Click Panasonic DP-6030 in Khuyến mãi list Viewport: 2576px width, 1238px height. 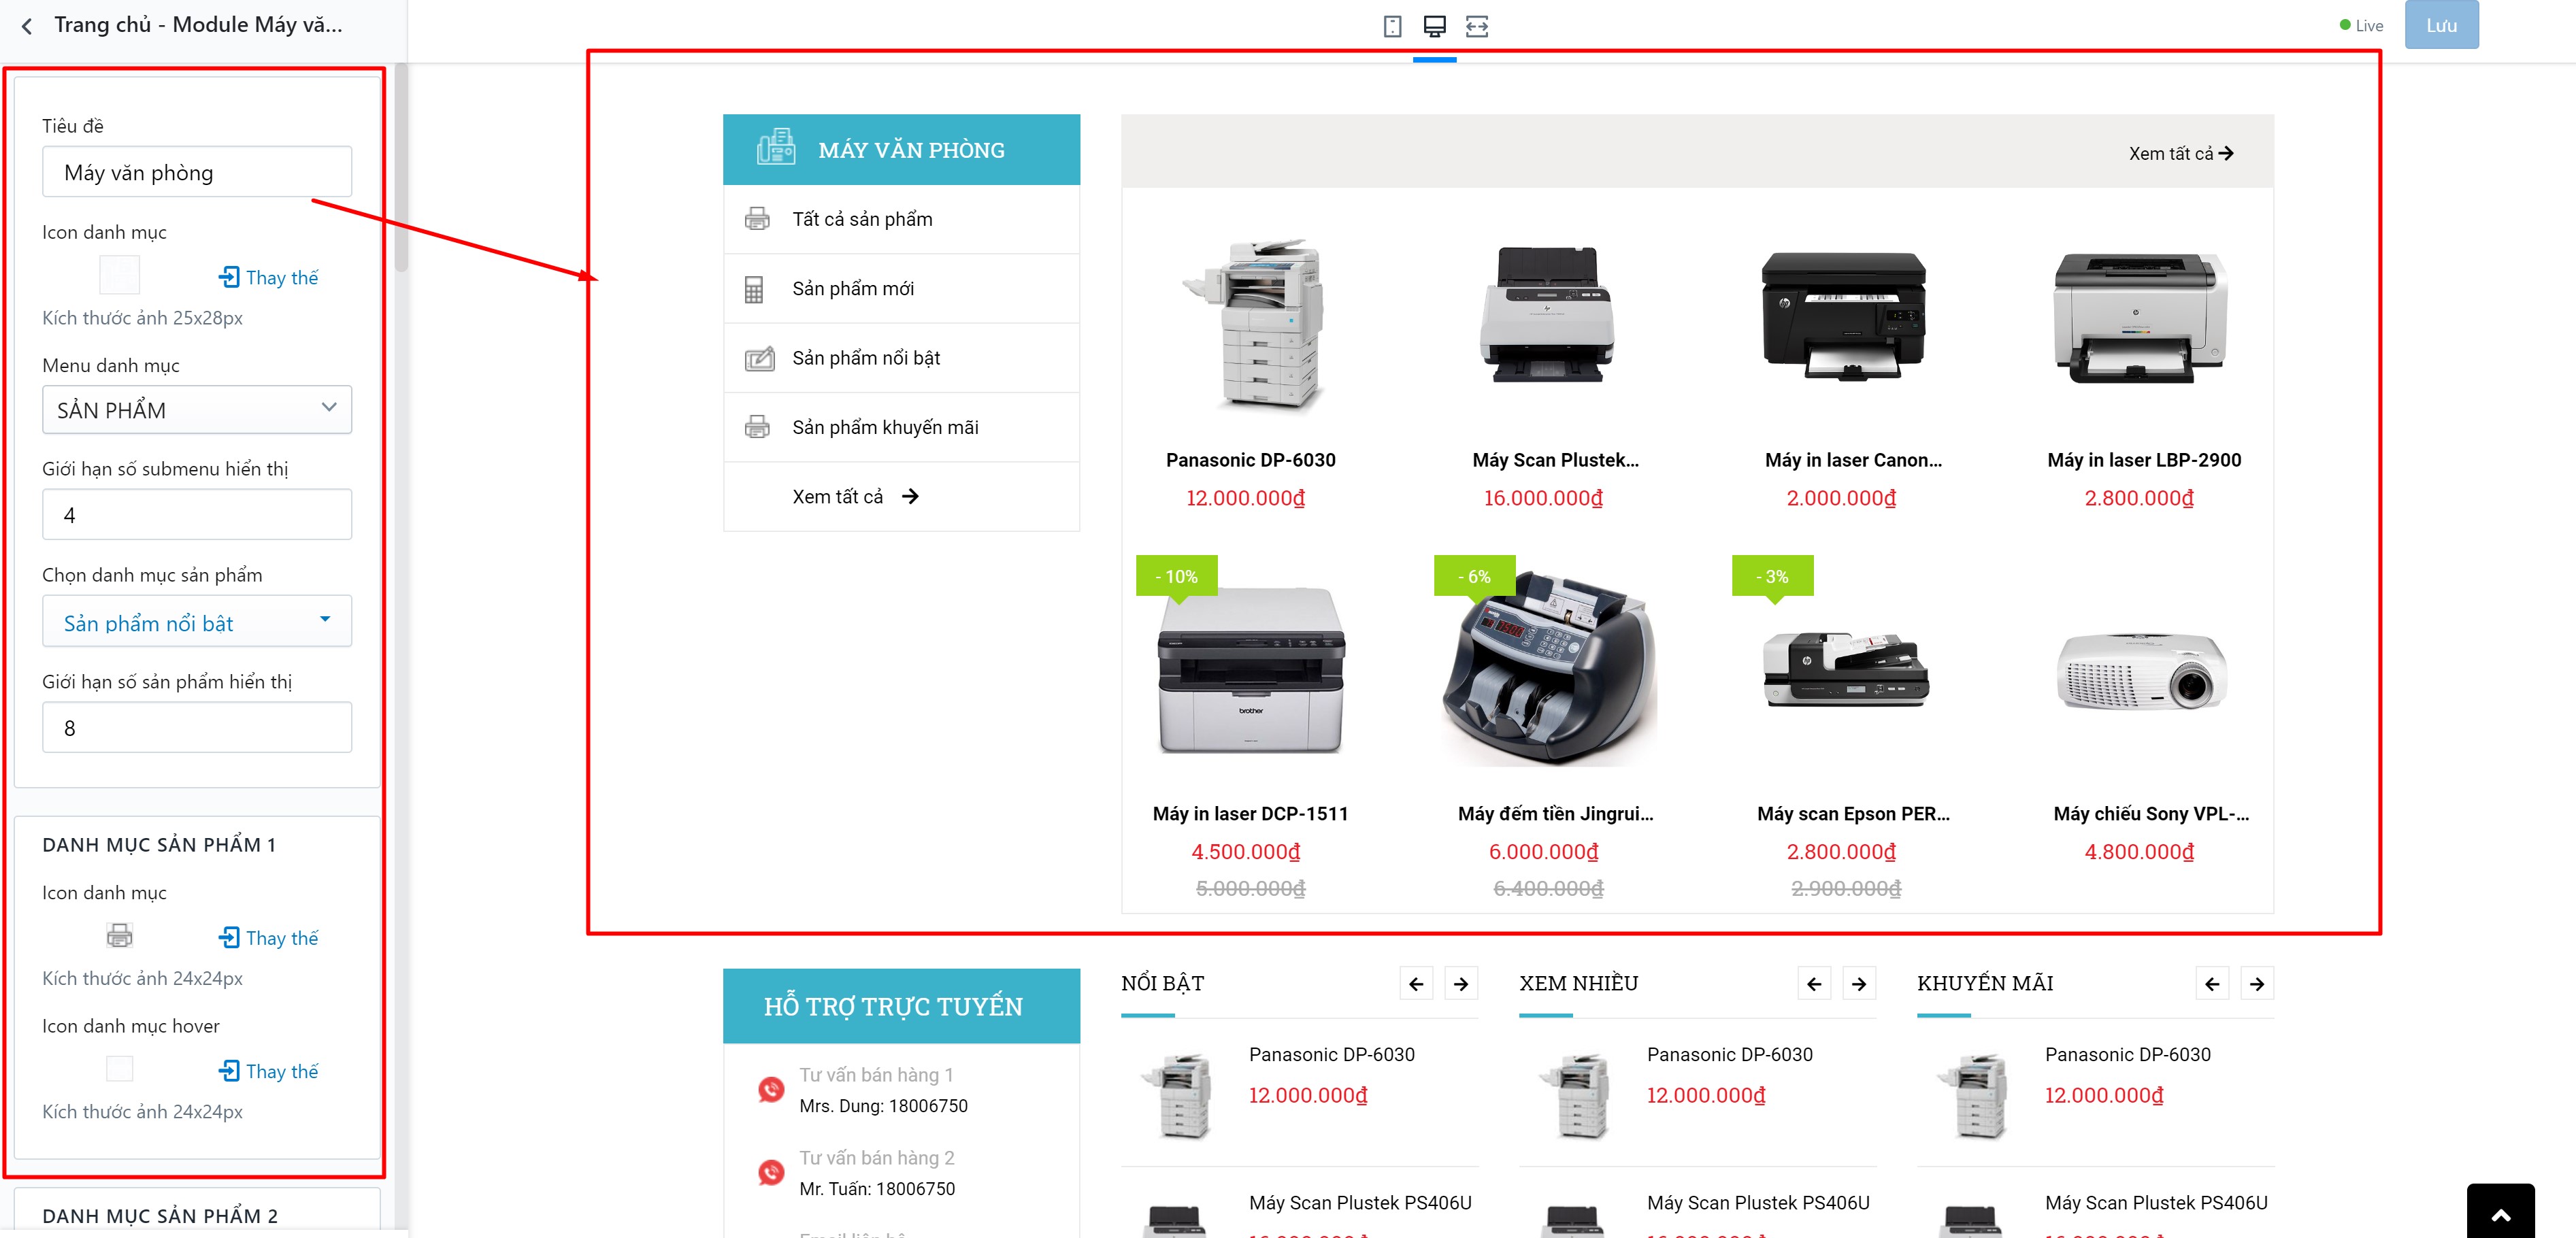coord(2127,1055)
